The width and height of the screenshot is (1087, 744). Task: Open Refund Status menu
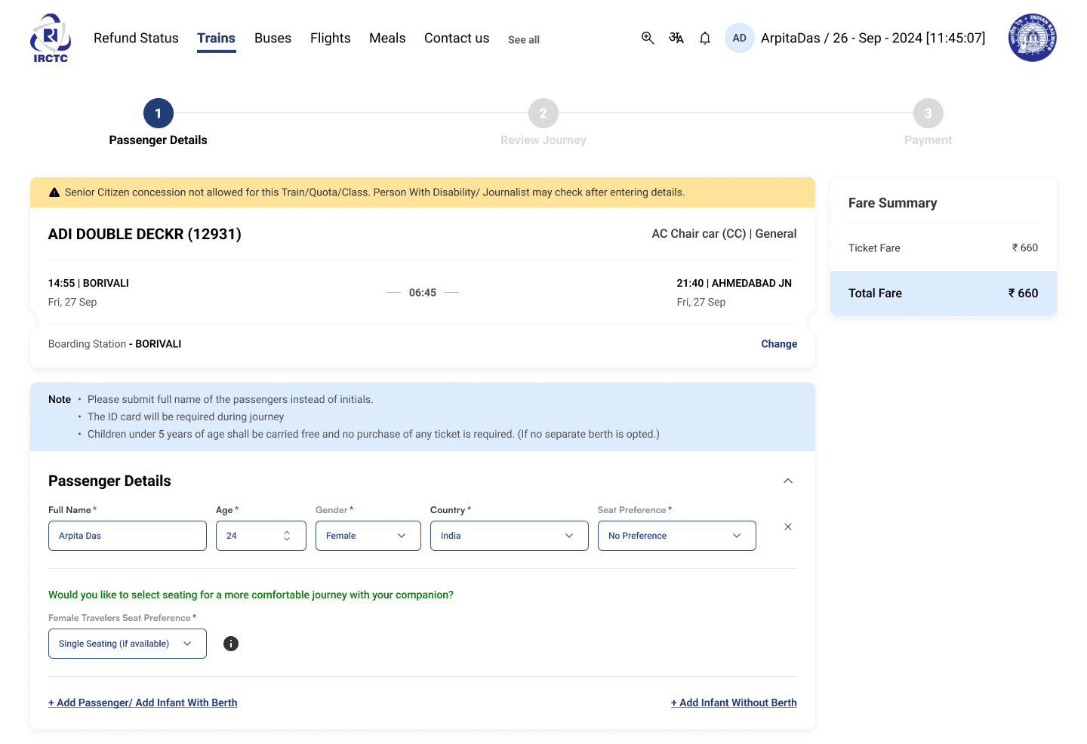(x=136, y=38)
